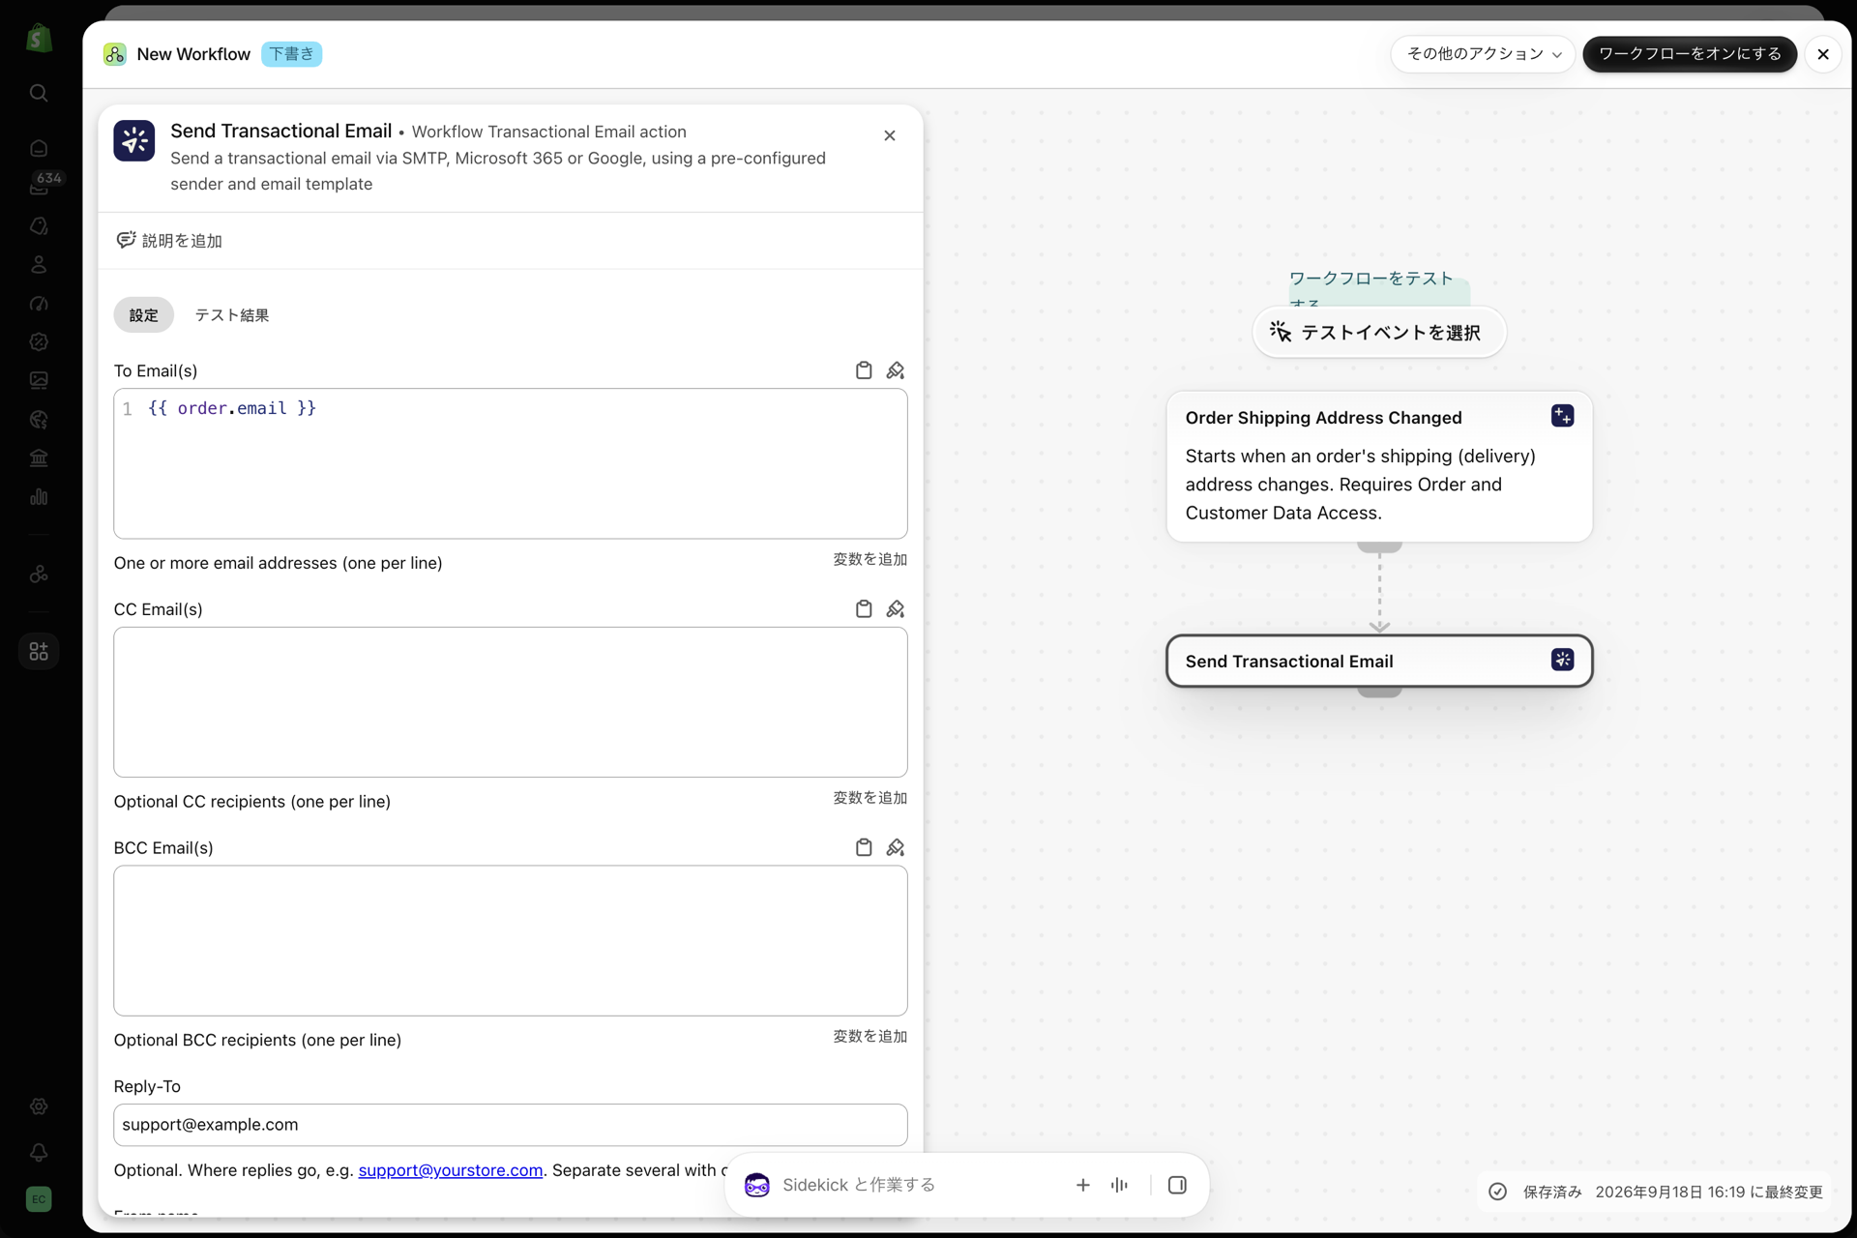The width and height of the screenshot is (1857, 1238).
Task: Click the saved checkmark status icon
Action: [1497, 1192]
